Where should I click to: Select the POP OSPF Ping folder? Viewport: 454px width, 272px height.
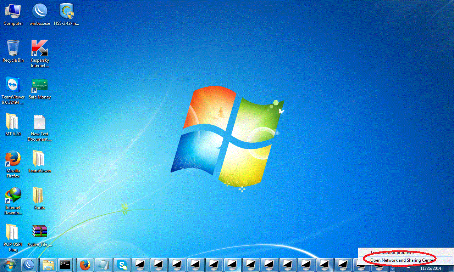tap(13, 238)
